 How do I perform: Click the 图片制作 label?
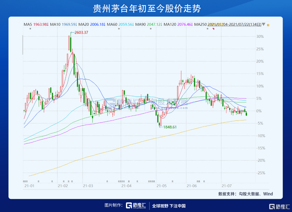(113, 205)
